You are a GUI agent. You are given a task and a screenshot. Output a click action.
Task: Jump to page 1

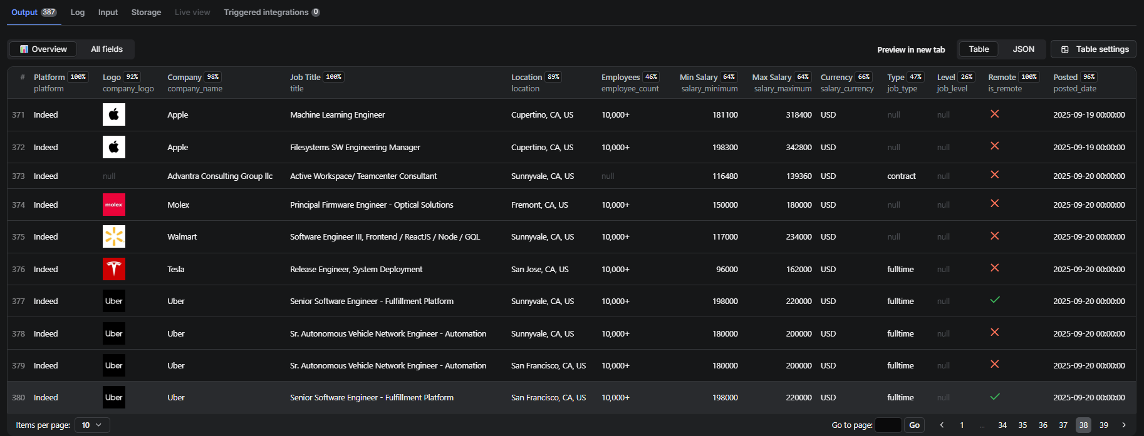point(962,425)
